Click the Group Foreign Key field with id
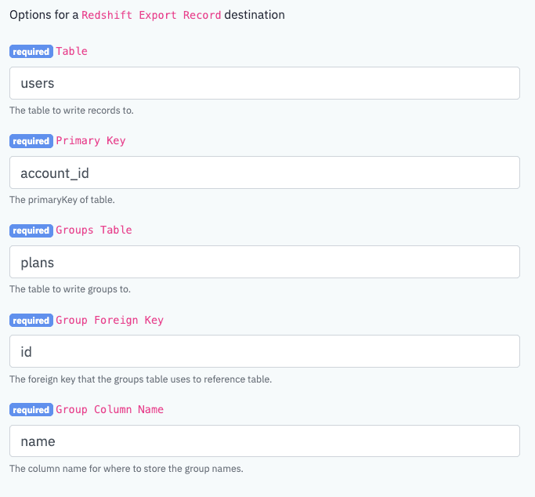 [x=265, y=351]
